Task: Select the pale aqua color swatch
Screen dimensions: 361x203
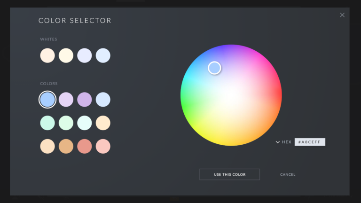Action: tap(85, 123)
